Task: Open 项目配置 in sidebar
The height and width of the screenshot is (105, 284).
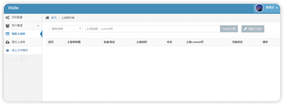Action: pos(23,17)
